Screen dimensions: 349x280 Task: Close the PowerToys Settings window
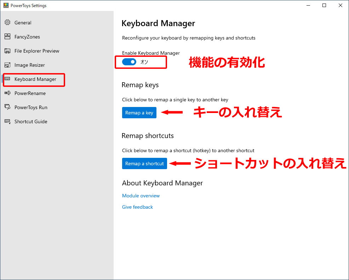pyautogui.click(x=340, y=5)
